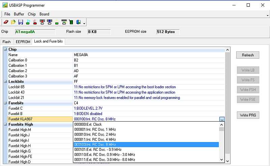270x166 pixels.
Task: Select the Fusebit High M row
Action: pyautogui.click(x=40, y=130)
